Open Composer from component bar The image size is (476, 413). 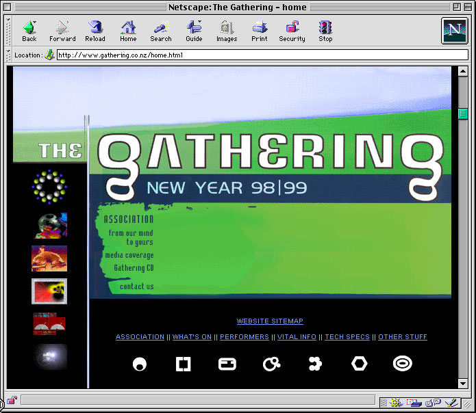coord(451,403)
